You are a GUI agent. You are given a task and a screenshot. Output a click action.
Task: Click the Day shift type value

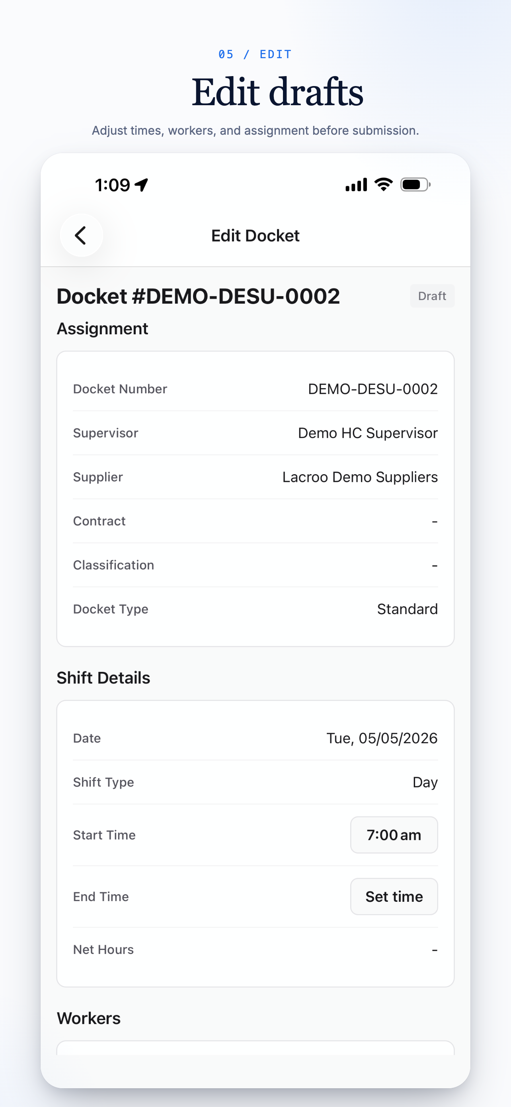tap(425, 782)
